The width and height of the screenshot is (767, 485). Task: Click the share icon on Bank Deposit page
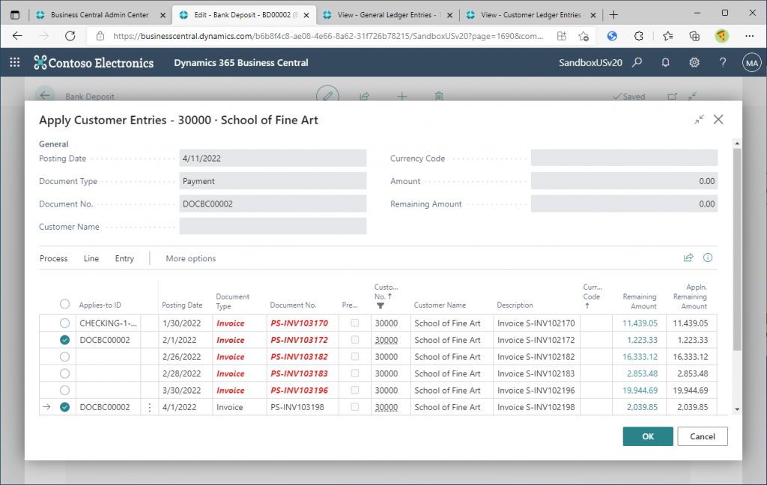tap(365, 97)
